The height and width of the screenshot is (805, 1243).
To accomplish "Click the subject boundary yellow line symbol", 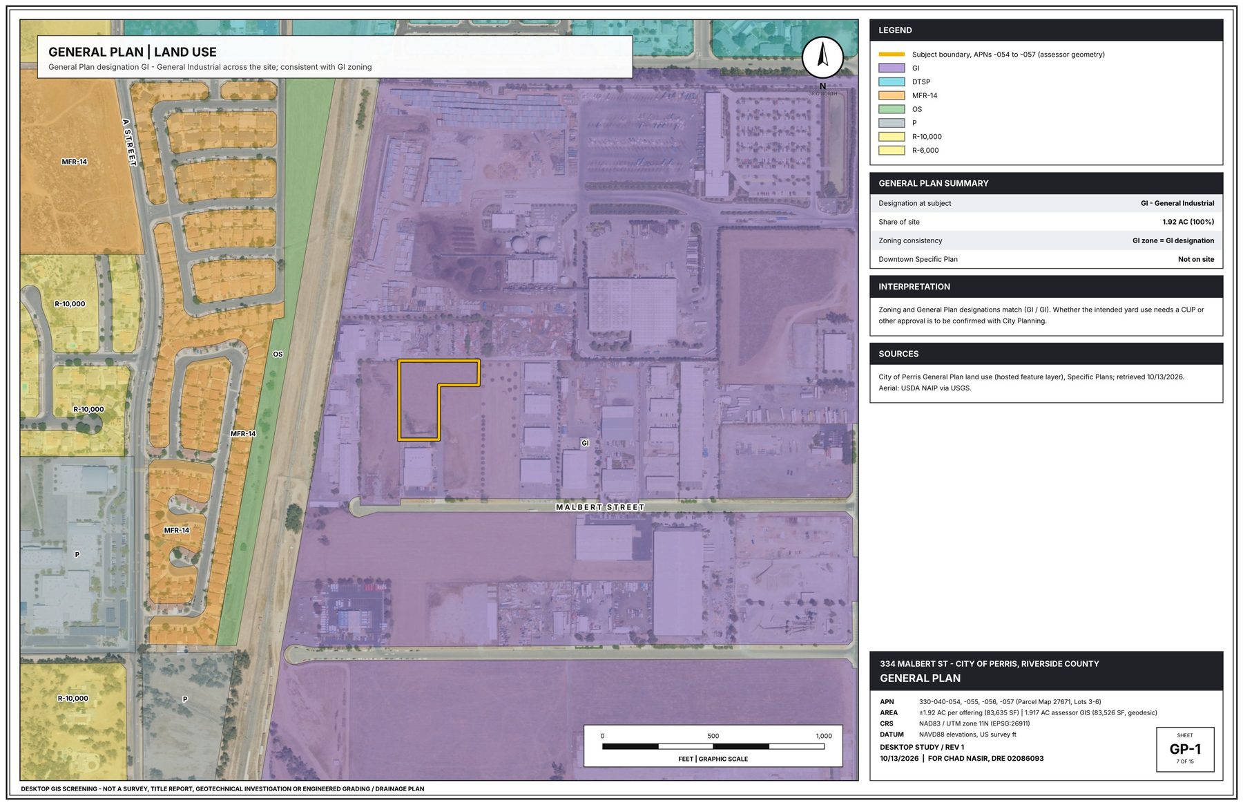I will coord(891,55).
